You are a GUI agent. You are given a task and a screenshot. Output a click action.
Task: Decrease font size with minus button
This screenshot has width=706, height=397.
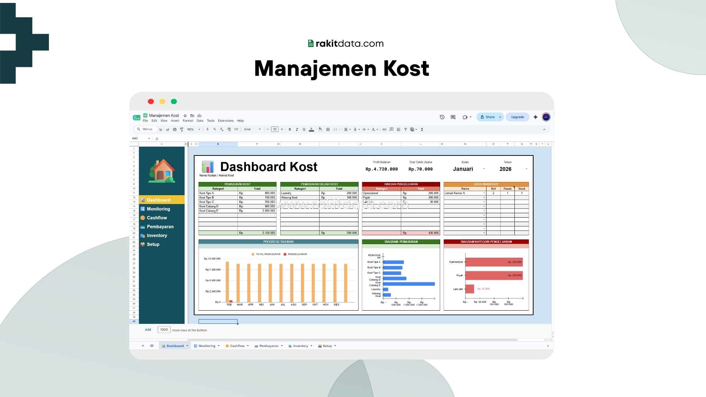pos(268,129)
